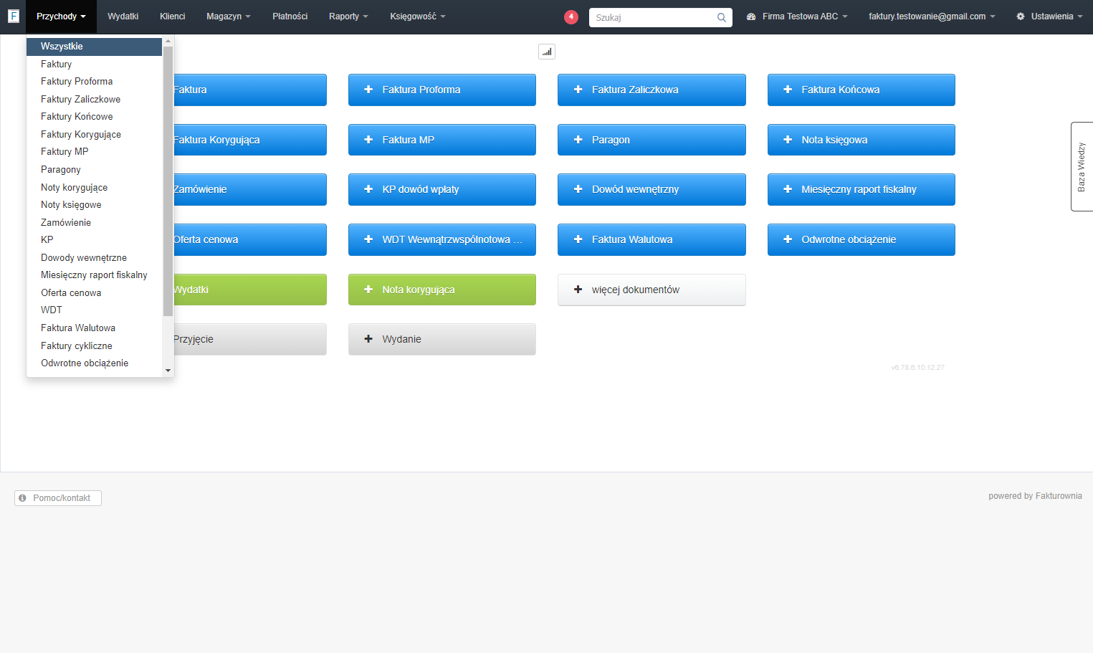Create a new Faktura Walutowa
The image size is (1093, 653).
[x=651, y=239]
